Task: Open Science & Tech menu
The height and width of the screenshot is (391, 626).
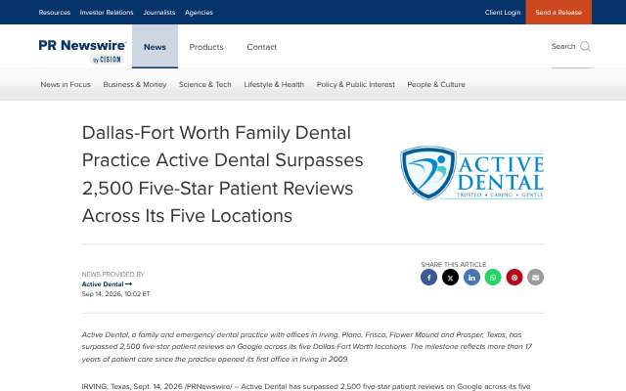Action: (205, 85)
